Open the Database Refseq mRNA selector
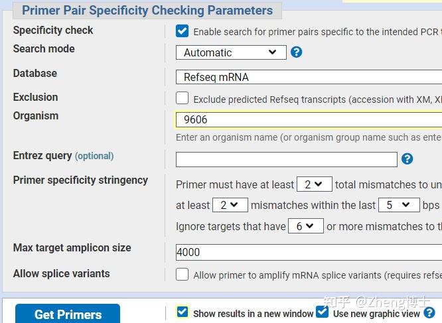The height and width of the screenshot is (323, 442). point(309,77)
